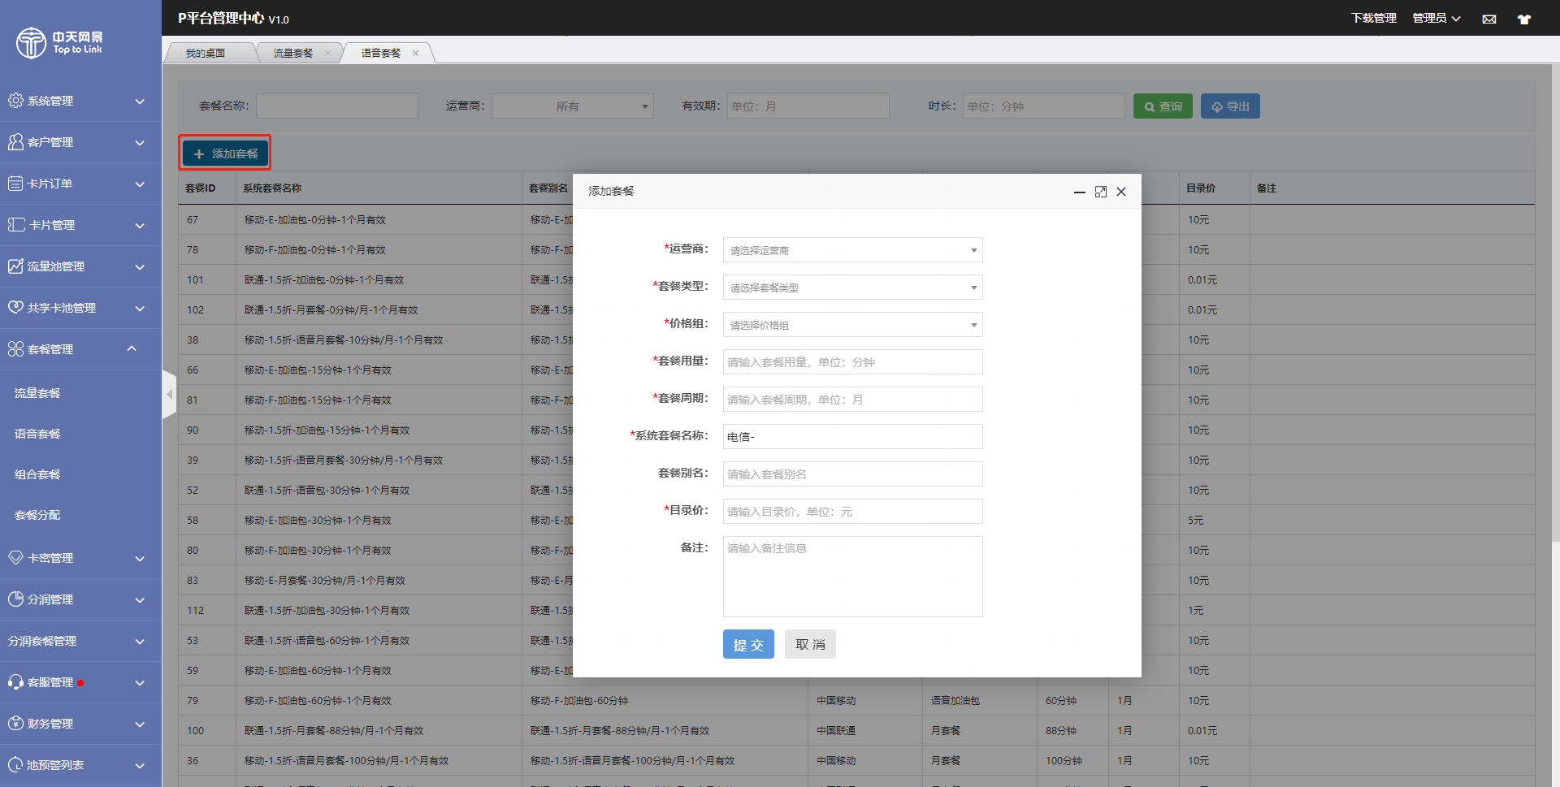Focus the 有效期 filter field
The width and height of the screenshot is (1560, 787).
(x=808, y=106)
